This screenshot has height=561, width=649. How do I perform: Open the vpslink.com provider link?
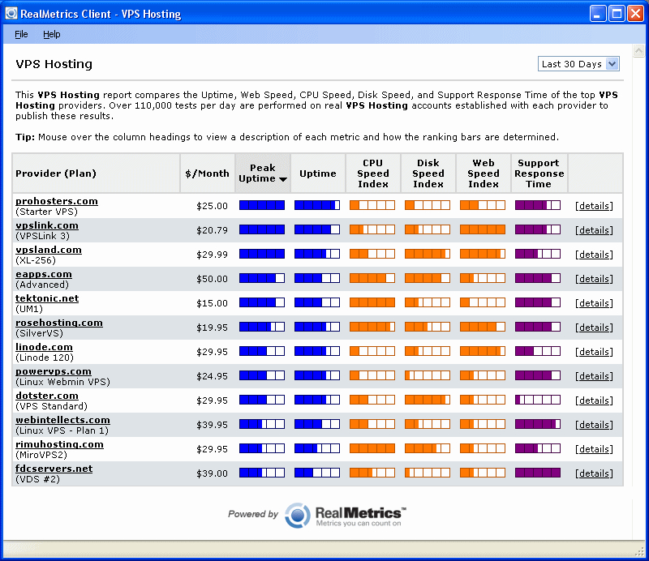[47, 225]
